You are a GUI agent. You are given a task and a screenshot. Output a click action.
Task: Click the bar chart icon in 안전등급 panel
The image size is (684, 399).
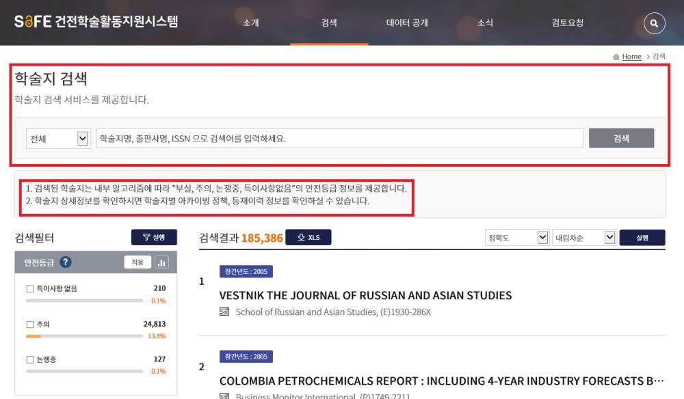(x=163, y=262)
